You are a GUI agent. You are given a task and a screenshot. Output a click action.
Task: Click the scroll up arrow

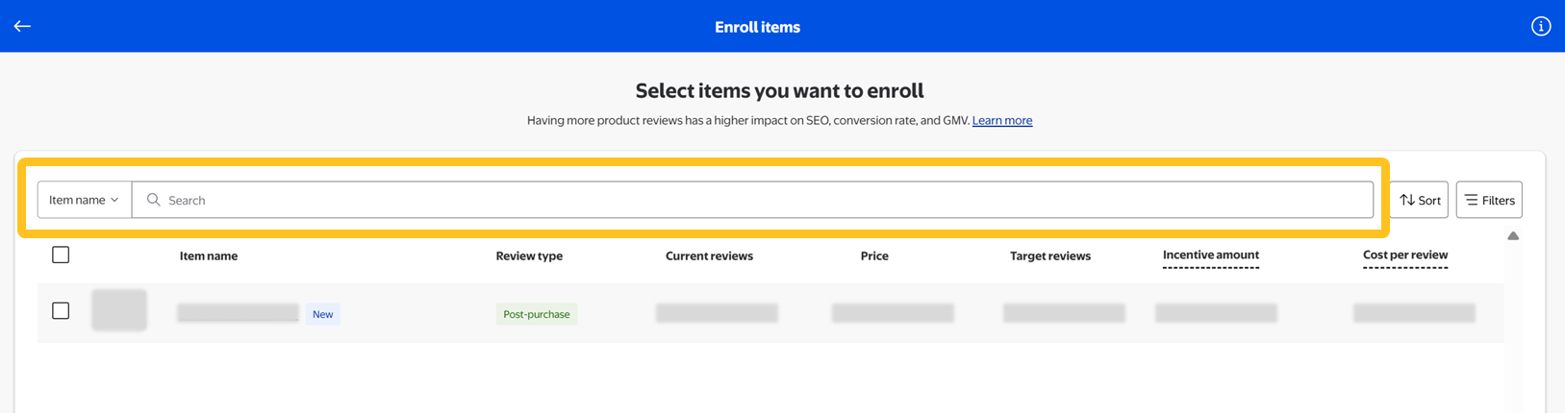pos(1513,236)
